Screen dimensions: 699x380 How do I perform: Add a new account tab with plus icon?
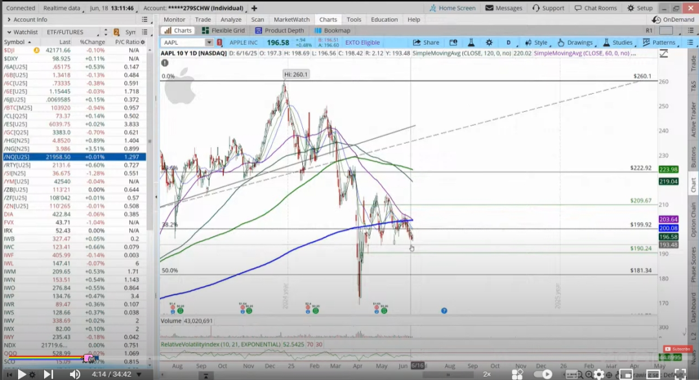[254, 8]
